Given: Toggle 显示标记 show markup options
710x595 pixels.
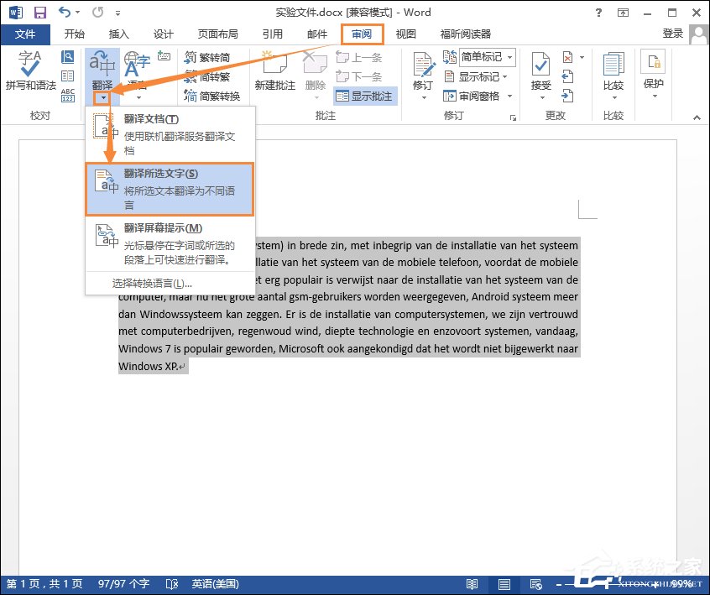Looking at the screenshot, I should point(480,76).
